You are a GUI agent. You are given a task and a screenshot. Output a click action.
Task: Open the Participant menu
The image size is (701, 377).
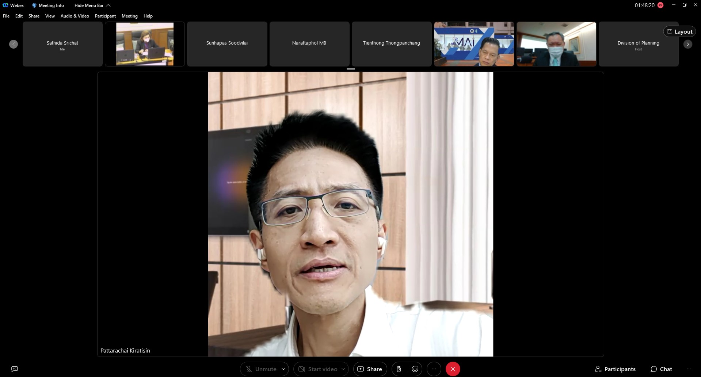click(x=105, y=16)
